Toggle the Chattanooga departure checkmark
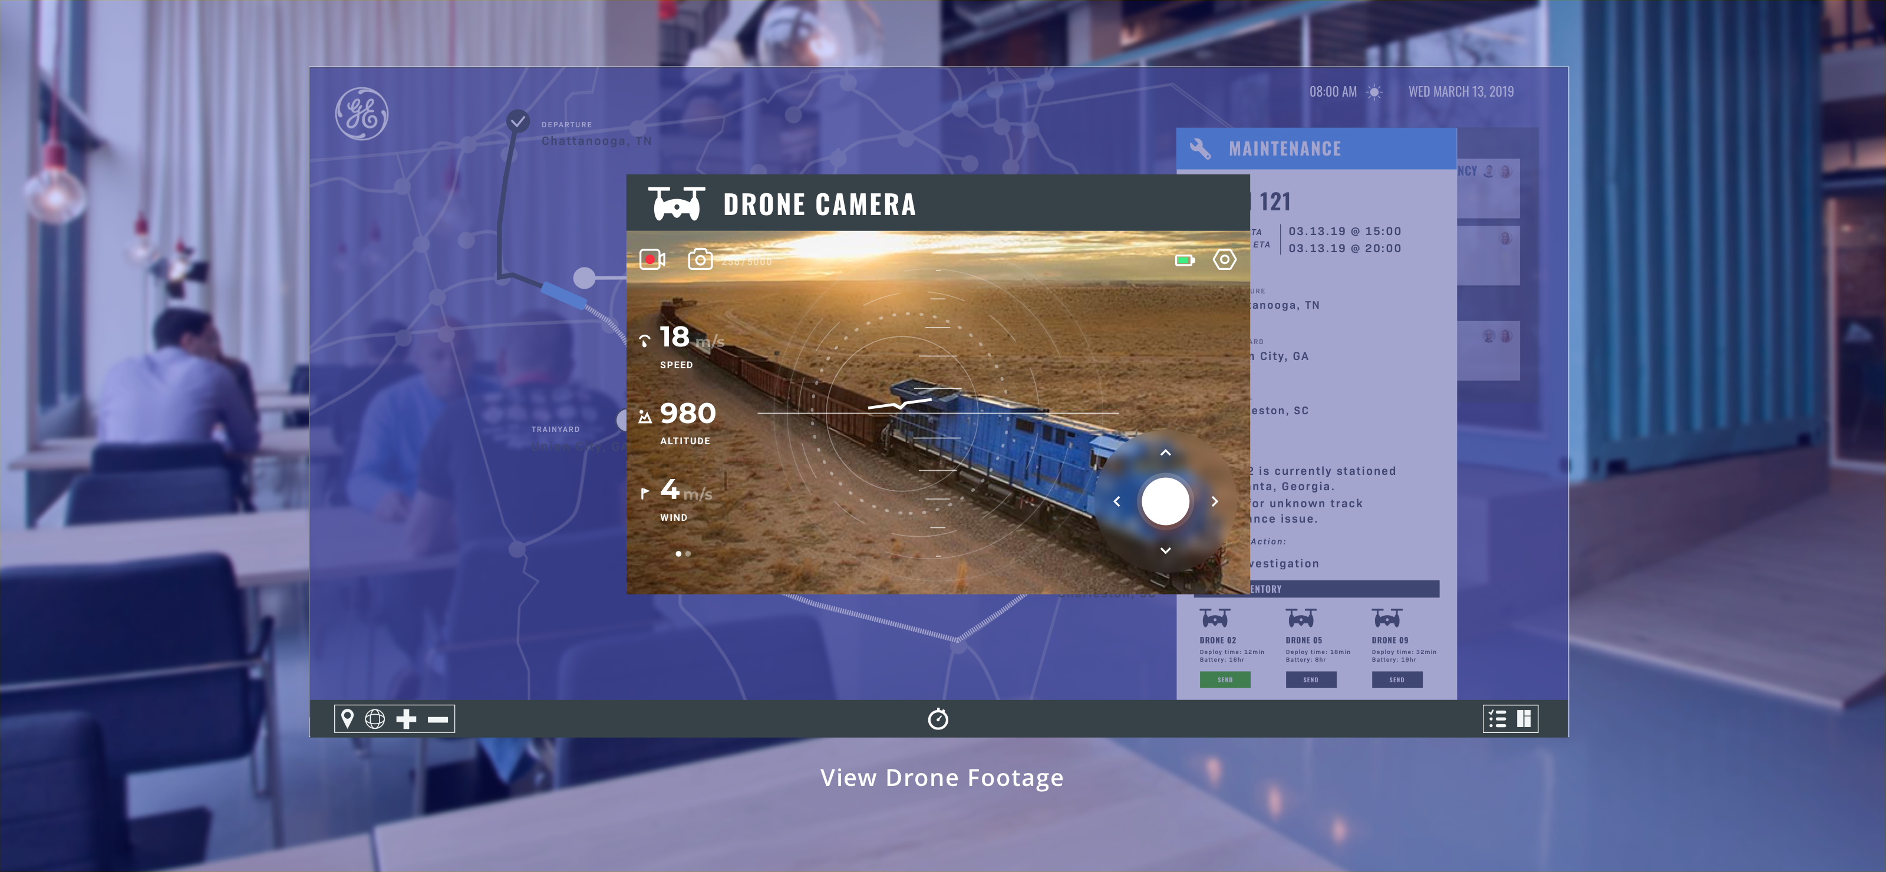 pos(517,121)
